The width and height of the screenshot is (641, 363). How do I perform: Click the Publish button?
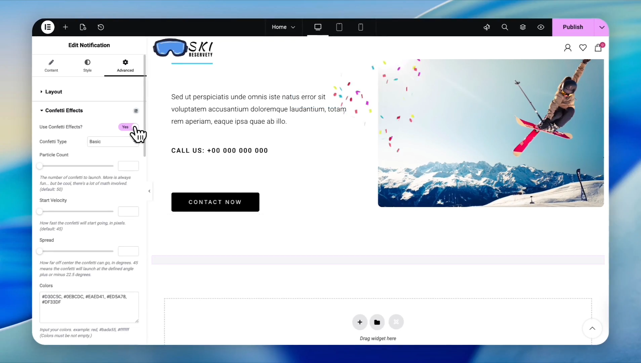tap(573, 27)
